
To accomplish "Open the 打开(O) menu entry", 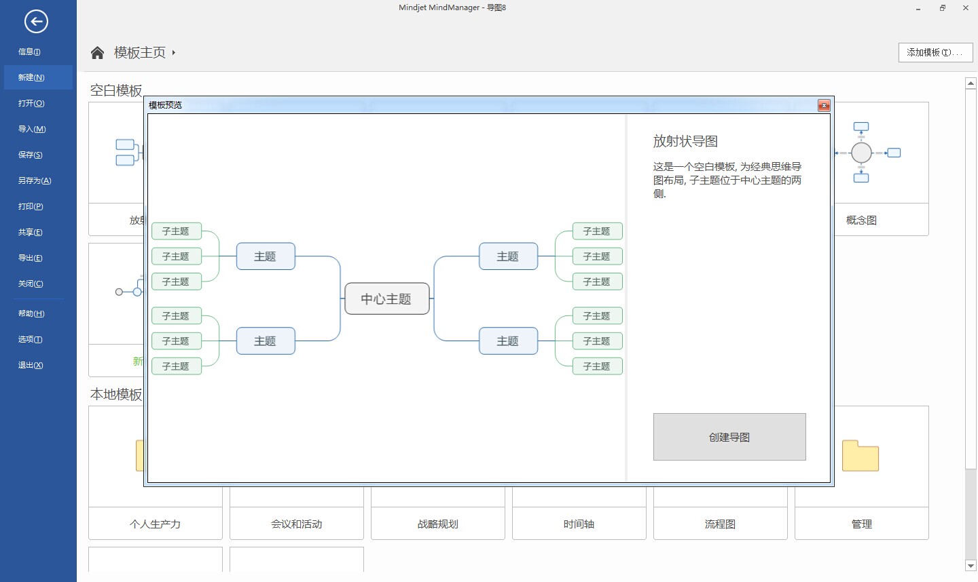I will tap(30, 103).
